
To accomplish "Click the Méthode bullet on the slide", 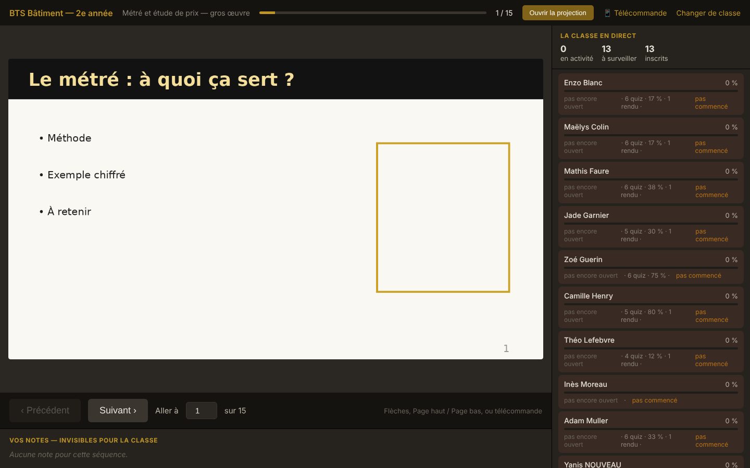I will coord(66,138).
